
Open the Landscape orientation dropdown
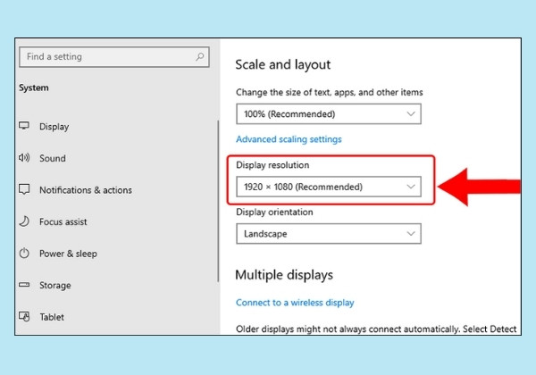329,234
